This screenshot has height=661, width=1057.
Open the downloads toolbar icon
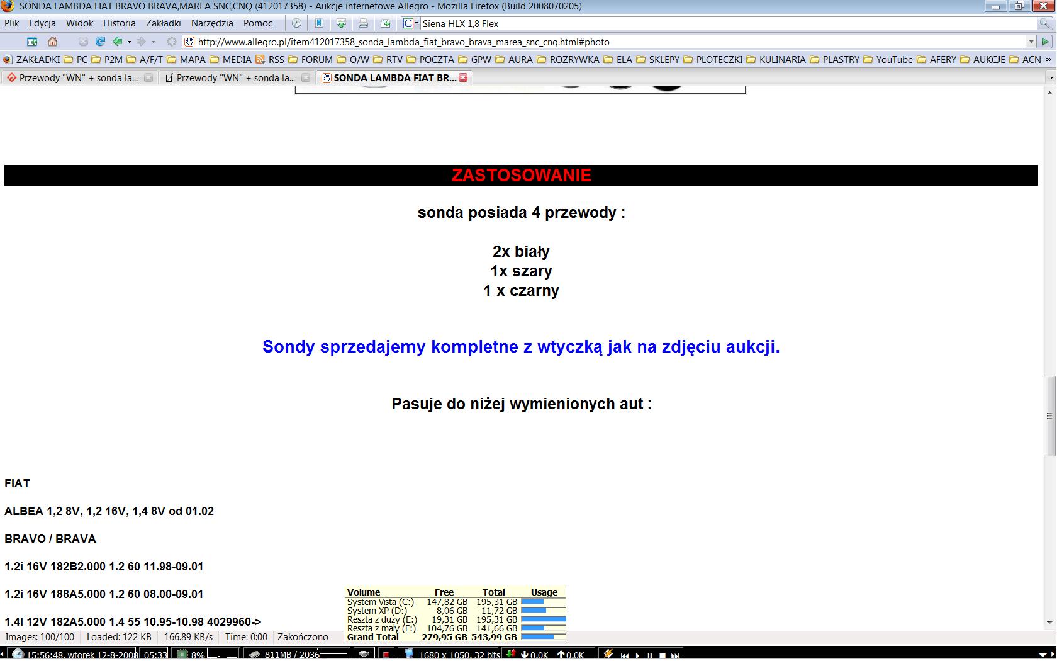(341, 23)
